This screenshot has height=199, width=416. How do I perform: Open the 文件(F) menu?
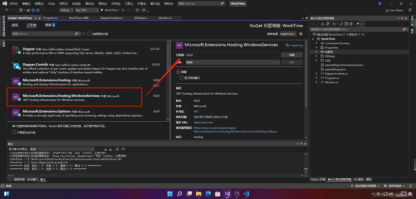tap(13, 4)
